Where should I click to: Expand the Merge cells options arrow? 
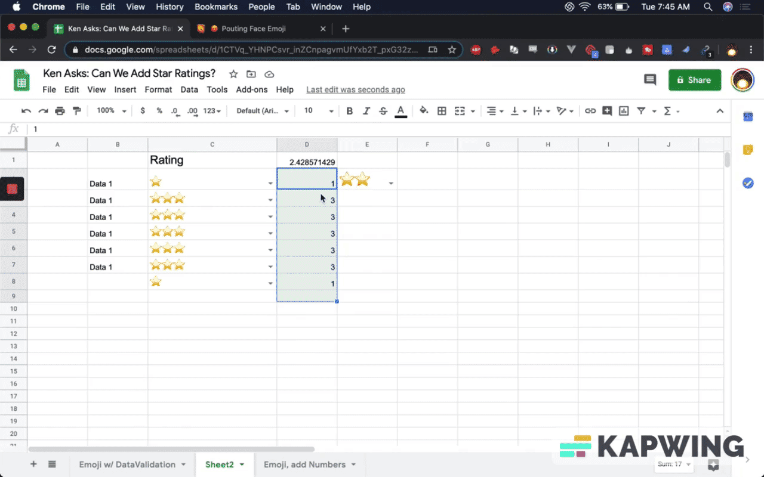[x=473, y=111]
